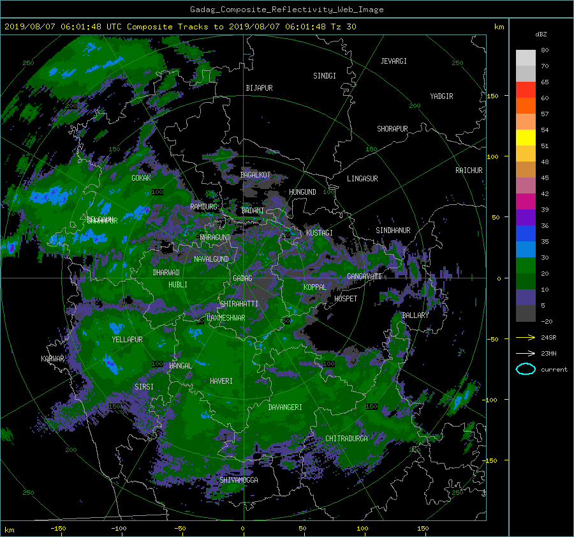Click the current legend label text
This screenshot has width=574, height=537.
[554, 370]
